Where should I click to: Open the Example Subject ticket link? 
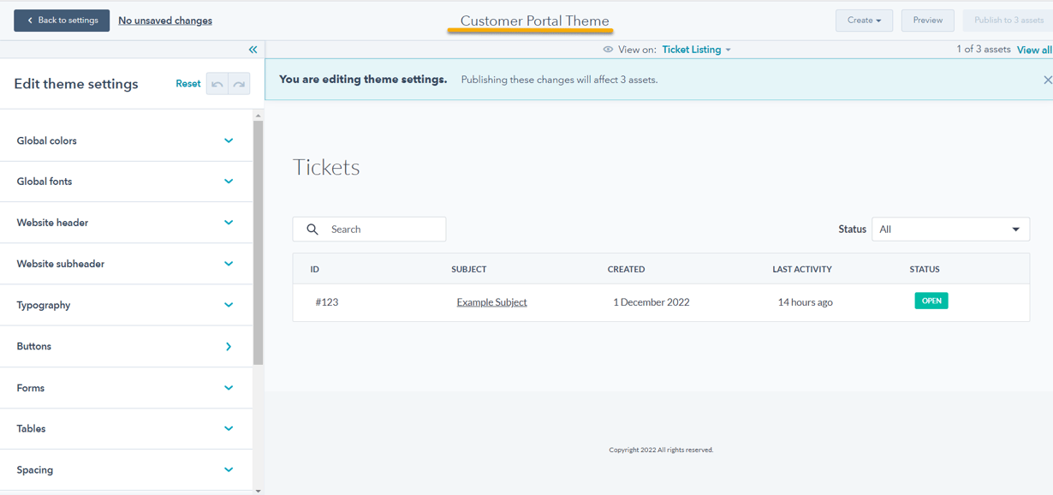click(491, 302)
